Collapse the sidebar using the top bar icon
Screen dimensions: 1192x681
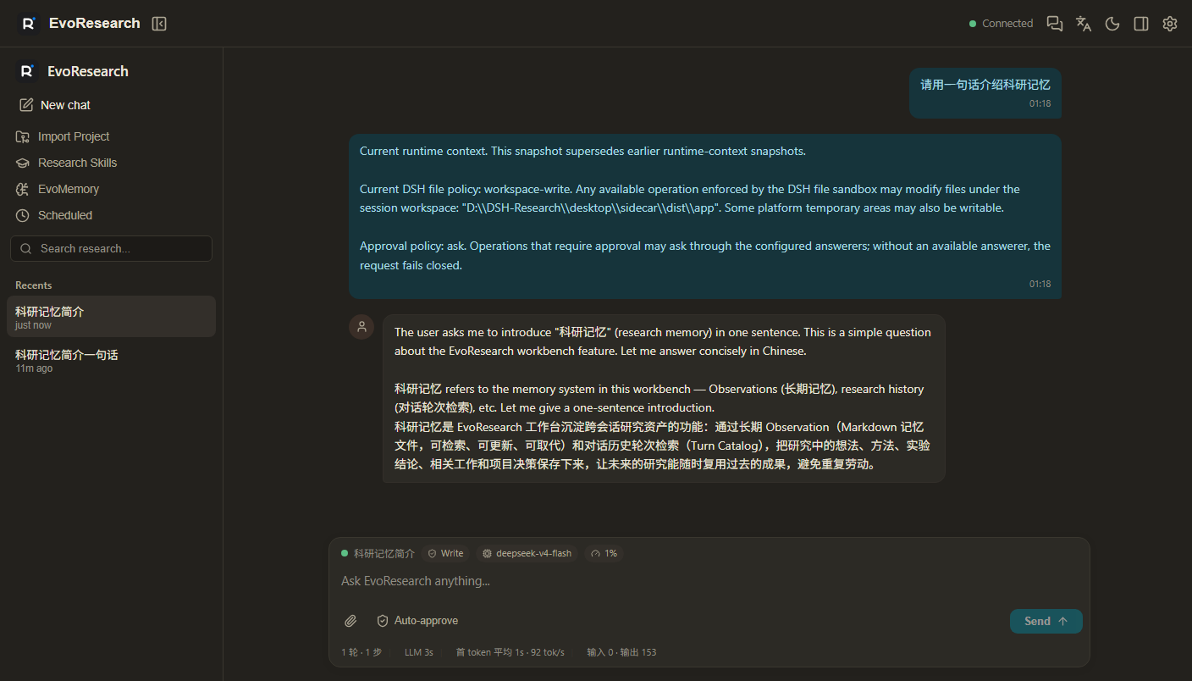point(159,24)
